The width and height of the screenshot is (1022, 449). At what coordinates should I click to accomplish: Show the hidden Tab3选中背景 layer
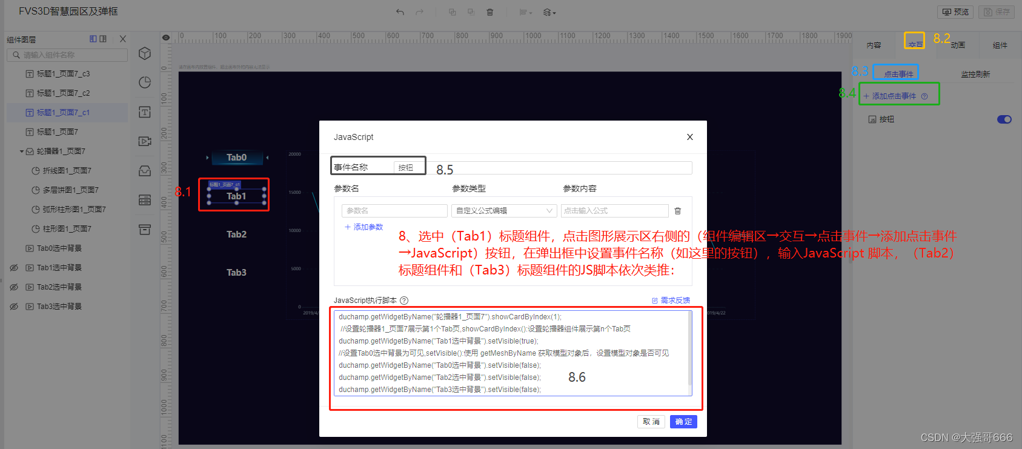14,307
